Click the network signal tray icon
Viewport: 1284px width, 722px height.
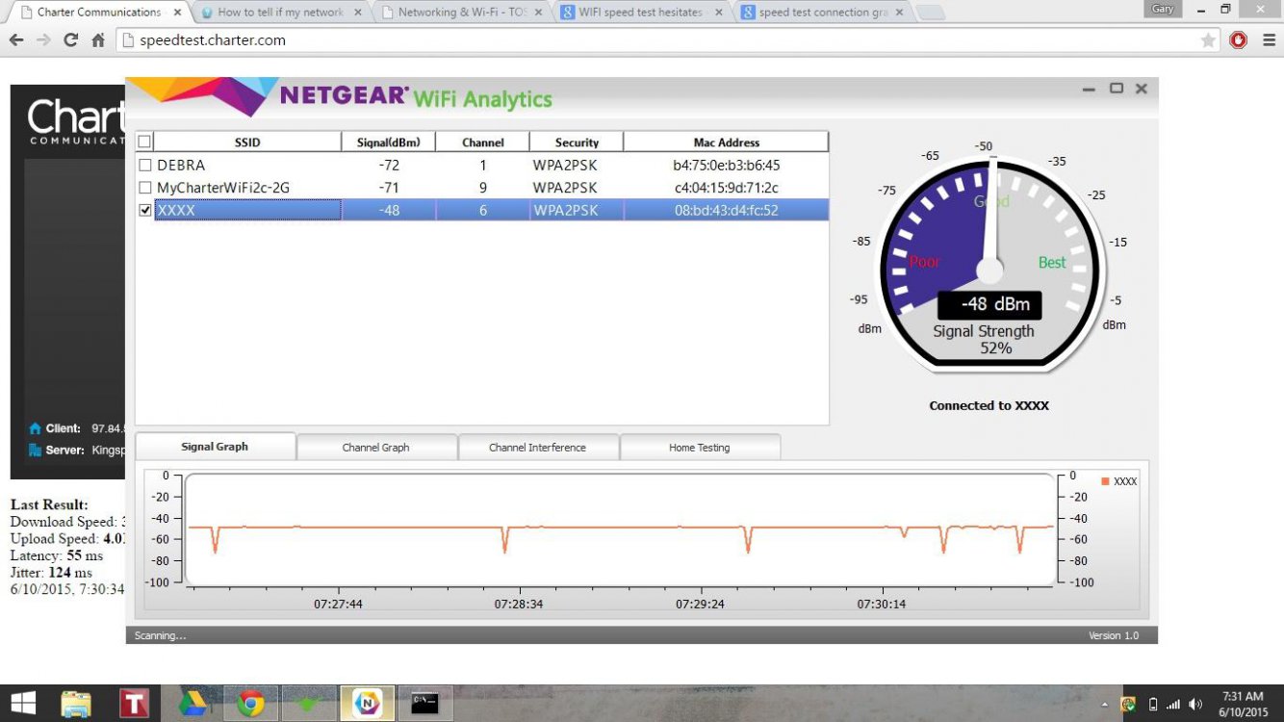tap(1173, 705)
